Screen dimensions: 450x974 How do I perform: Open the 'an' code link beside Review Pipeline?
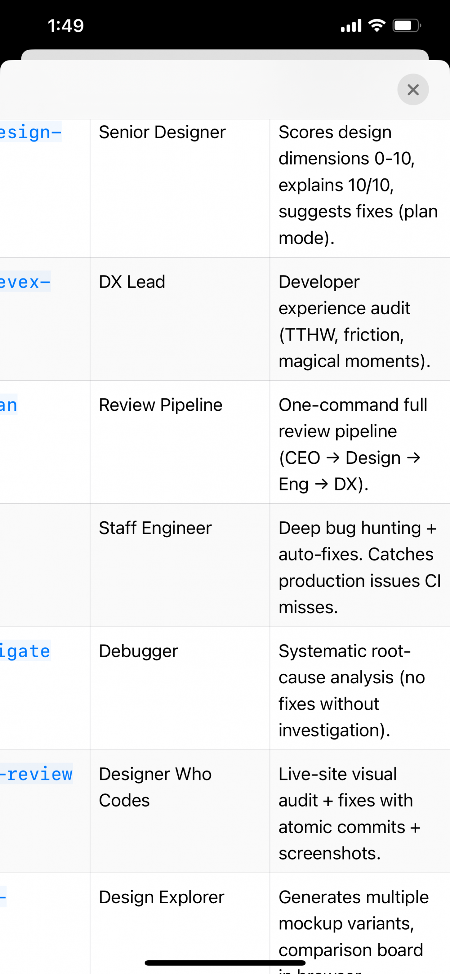pyautogui.click(x=9, y=405)
